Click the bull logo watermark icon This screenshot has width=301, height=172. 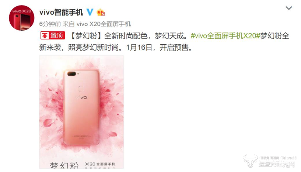pos(250,161)
